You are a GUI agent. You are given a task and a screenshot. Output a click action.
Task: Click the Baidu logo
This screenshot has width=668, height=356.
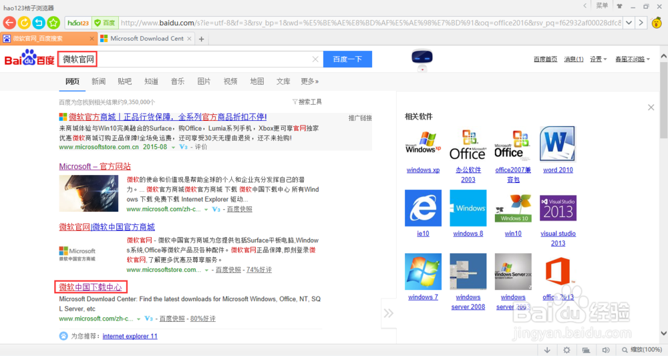29,58
